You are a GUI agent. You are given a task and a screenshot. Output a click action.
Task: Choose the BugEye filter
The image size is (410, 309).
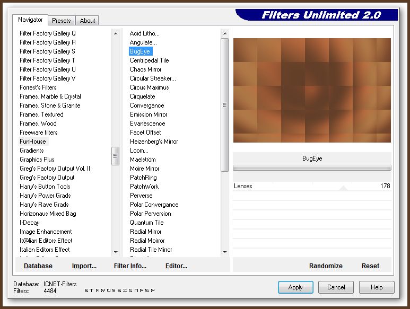click(140, 51)
